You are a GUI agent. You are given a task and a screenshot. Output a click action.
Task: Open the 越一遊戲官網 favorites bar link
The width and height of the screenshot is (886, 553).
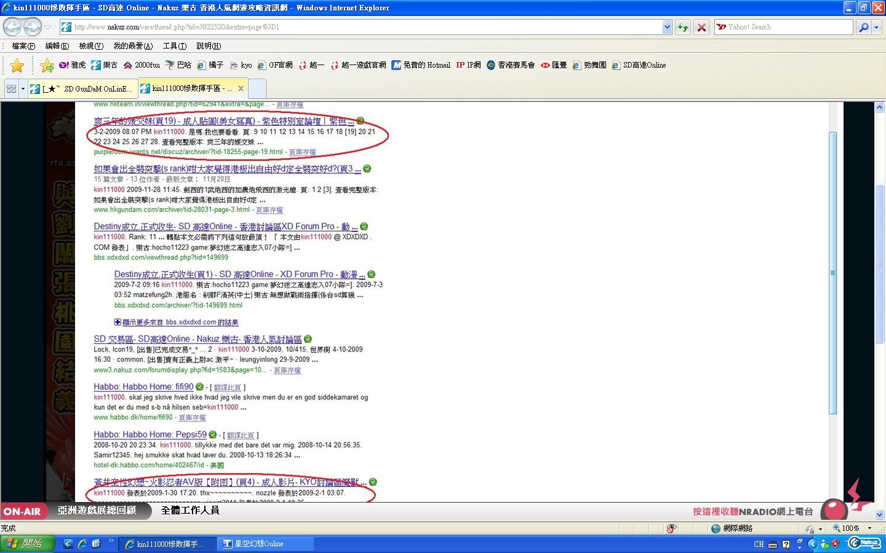[358, 65]
